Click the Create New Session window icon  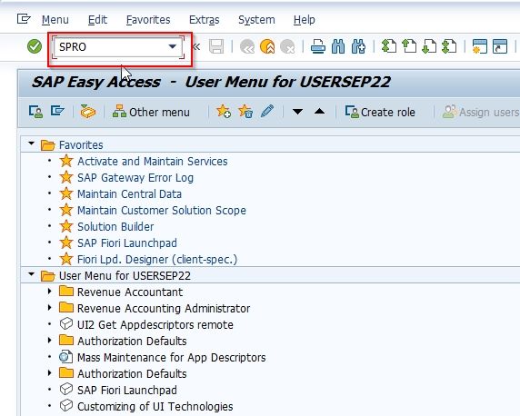(x=479, y=46)
